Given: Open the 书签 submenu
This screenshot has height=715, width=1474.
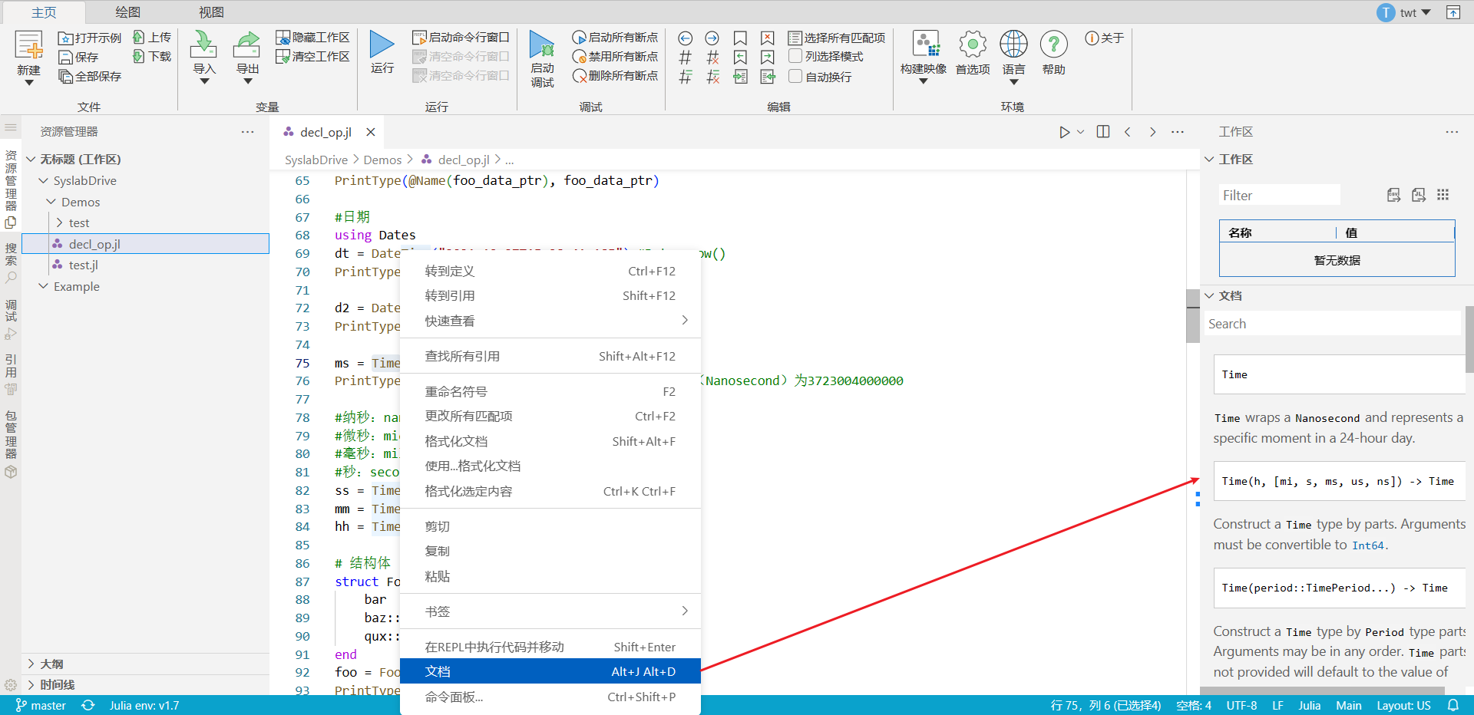Looking at the screenshot, I should [x=550, y=611].
